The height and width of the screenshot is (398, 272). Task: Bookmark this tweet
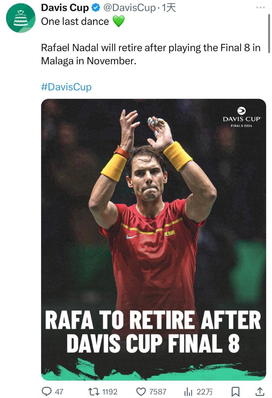pos(235,391)
